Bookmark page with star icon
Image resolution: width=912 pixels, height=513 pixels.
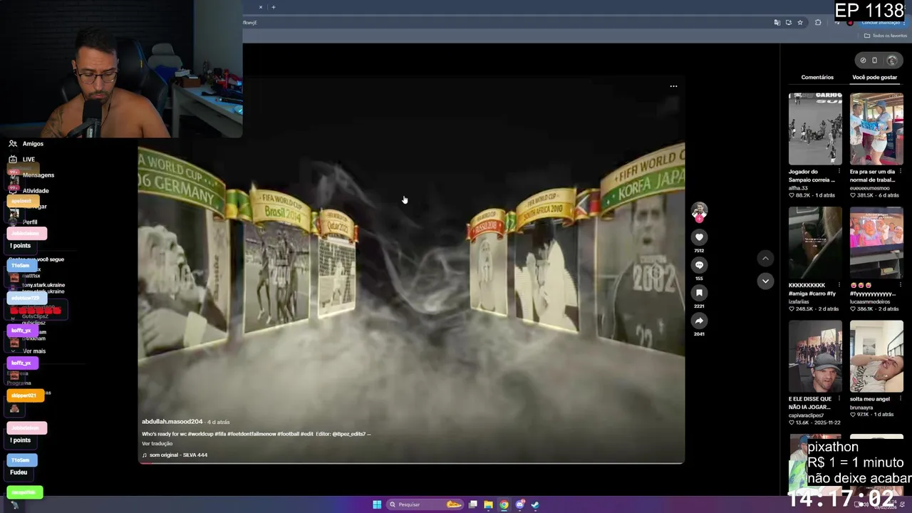800,23
